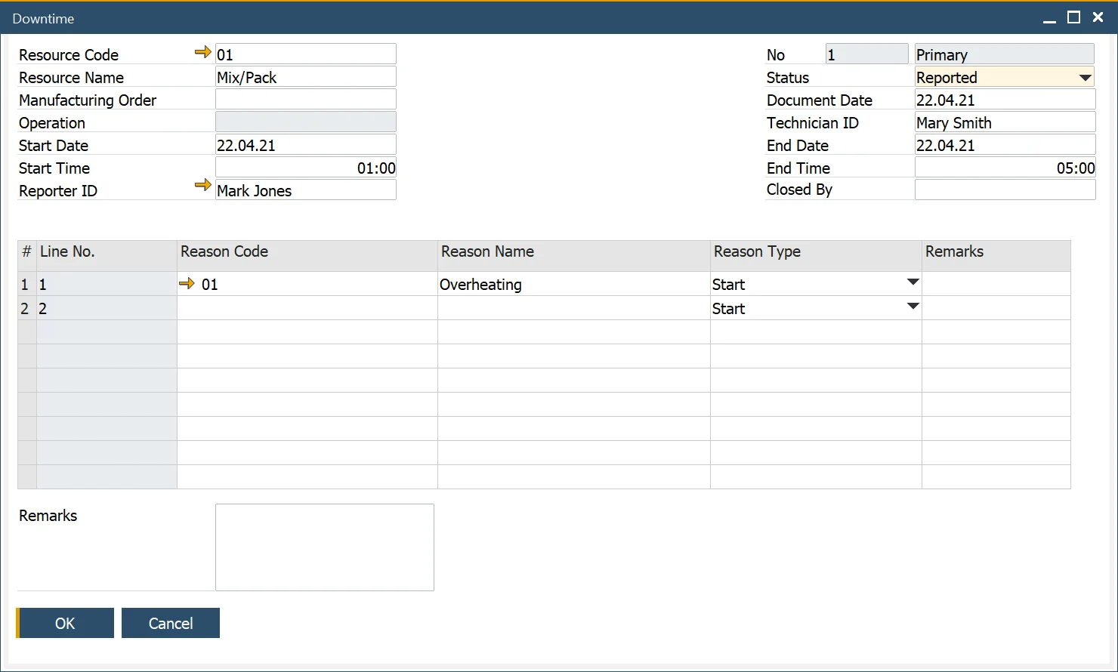Expand Reason Type dropdown in line 2
The height and width of the screenshot is (672, 1118).
click(913, 307)
